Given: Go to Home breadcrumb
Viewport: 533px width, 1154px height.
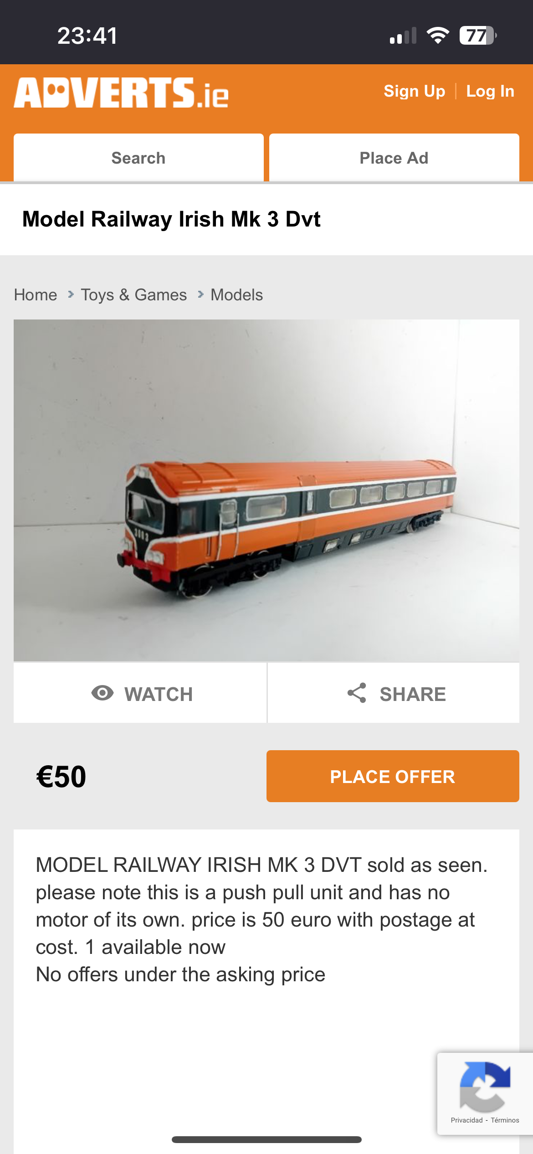Looking at the screenshot, I should tap(36, 295).
